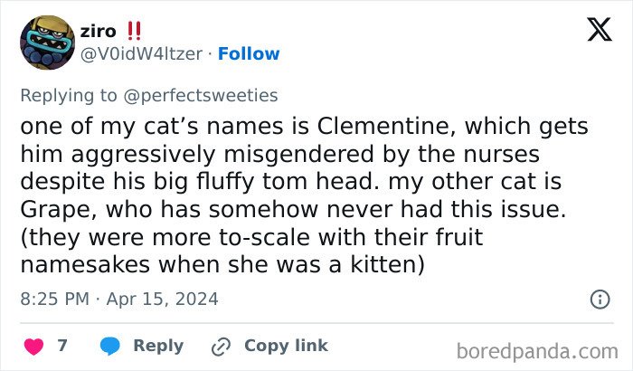This screenshot has height=371, width=633.
Task: Follow the @V0idW4ltzer account
Action: (249, 54)
